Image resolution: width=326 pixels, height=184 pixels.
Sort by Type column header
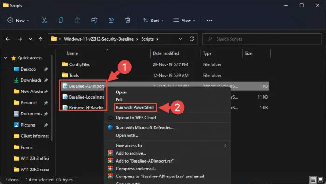(207, 53)
